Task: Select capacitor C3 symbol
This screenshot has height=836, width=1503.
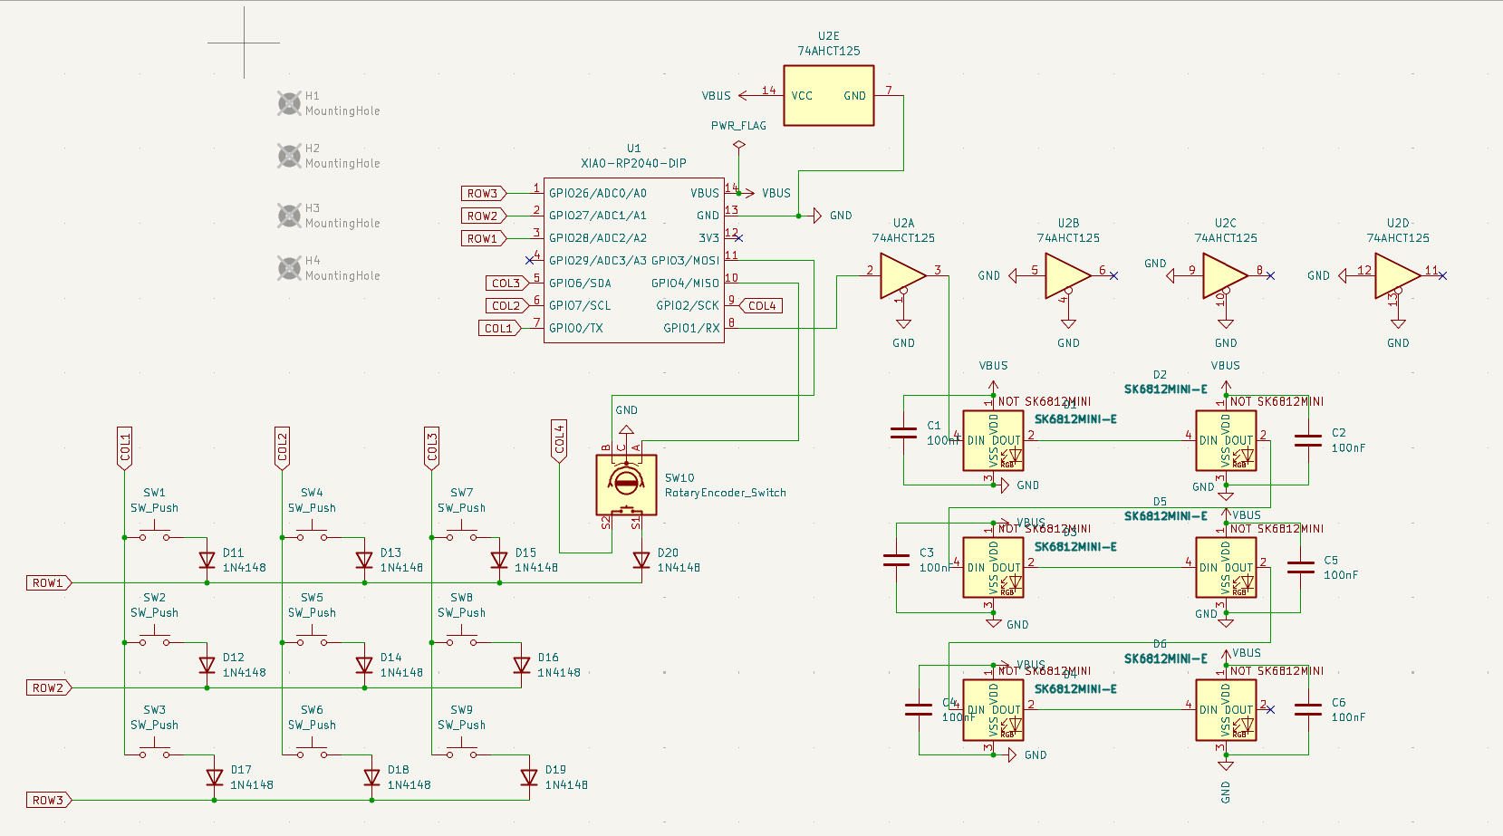Action: tap(896, 560)
